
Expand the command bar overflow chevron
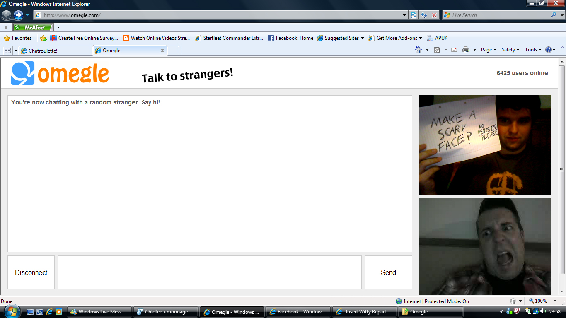(563, 47)
